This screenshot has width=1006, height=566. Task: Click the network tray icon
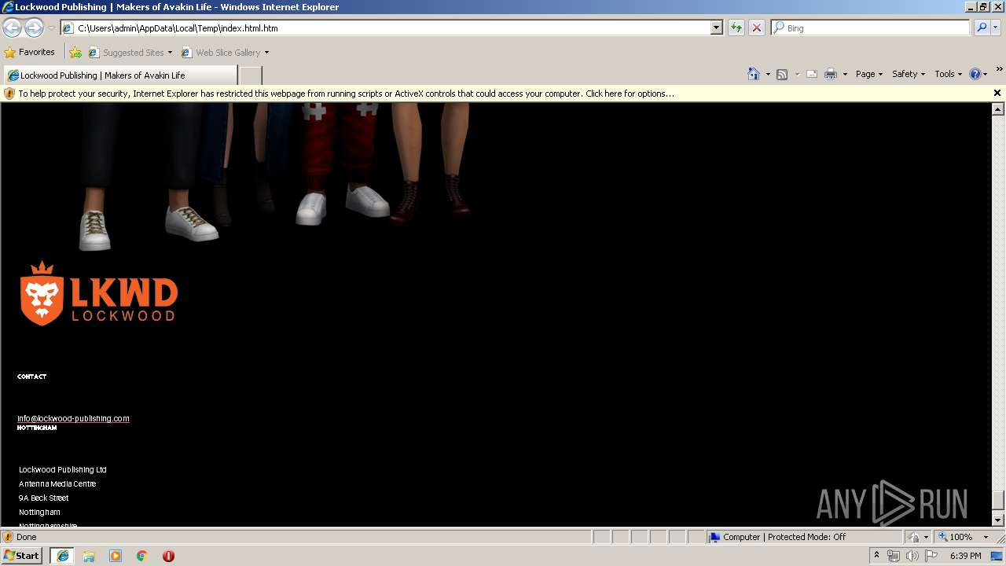click(894, 556)
